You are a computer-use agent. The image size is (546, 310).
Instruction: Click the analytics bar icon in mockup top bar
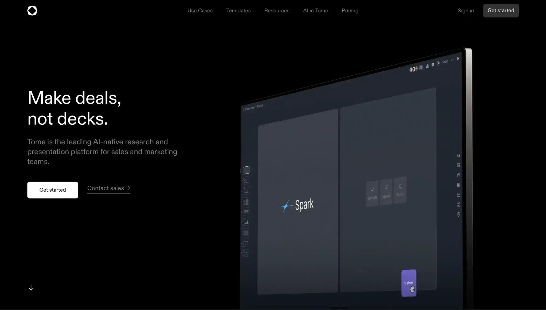click(x=427, y=66)
